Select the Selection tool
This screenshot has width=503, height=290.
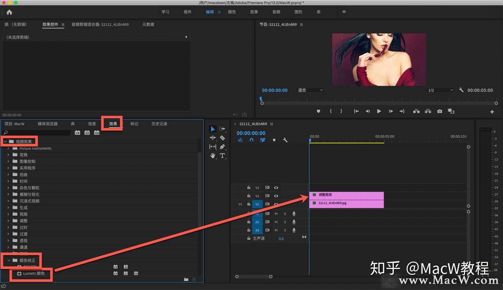point(213,129)
